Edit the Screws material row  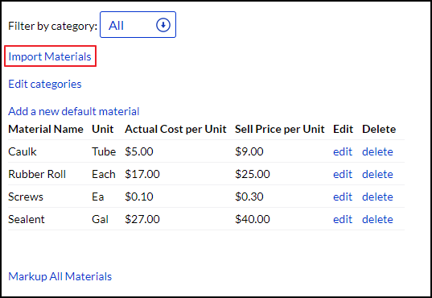tap(343, 197)
